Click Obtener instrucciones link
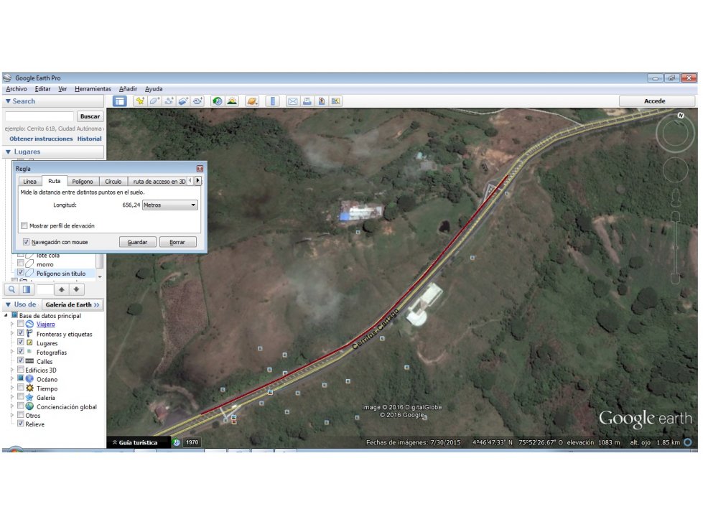The height and width of the screenshot is (527, 703). point(41,139)
